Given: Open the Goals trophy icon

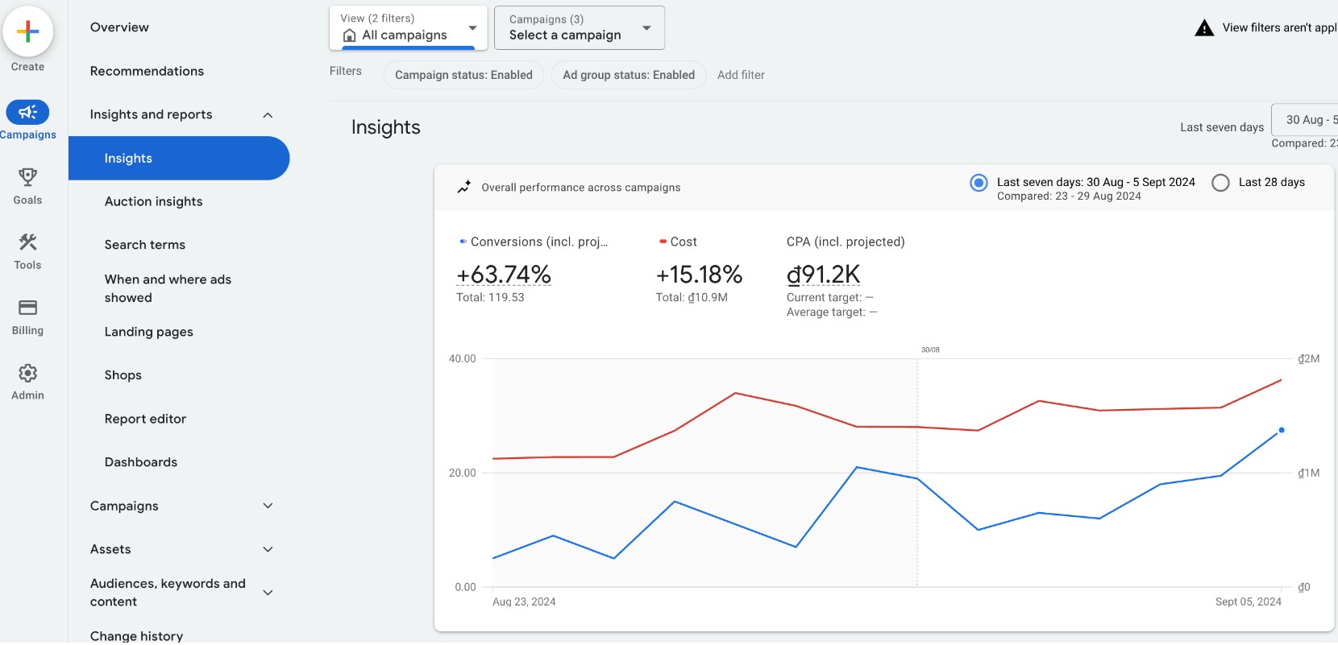Looking at the screenshot, I should [x=27, y=177].
